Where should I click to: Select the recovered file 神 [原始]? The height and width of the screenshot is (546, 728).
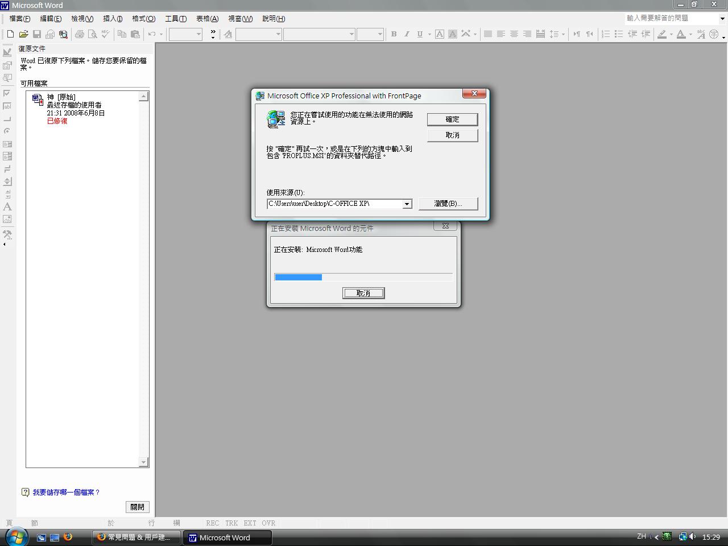(84, 109)
